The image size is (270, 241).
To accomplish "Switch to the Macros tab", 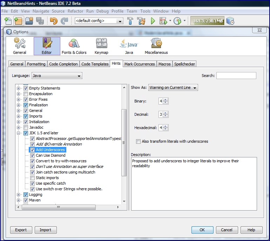I will 164,64.
